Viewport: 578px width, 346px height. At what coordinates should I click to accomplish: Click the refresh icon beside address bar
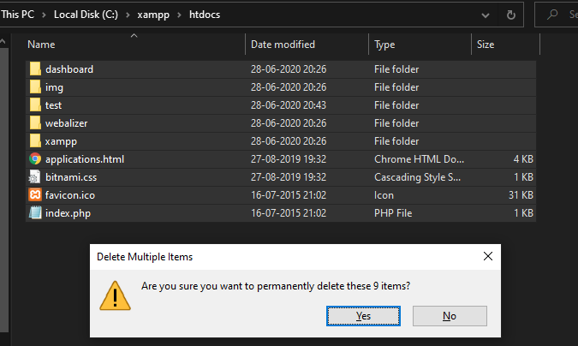[x=510, y=15]
